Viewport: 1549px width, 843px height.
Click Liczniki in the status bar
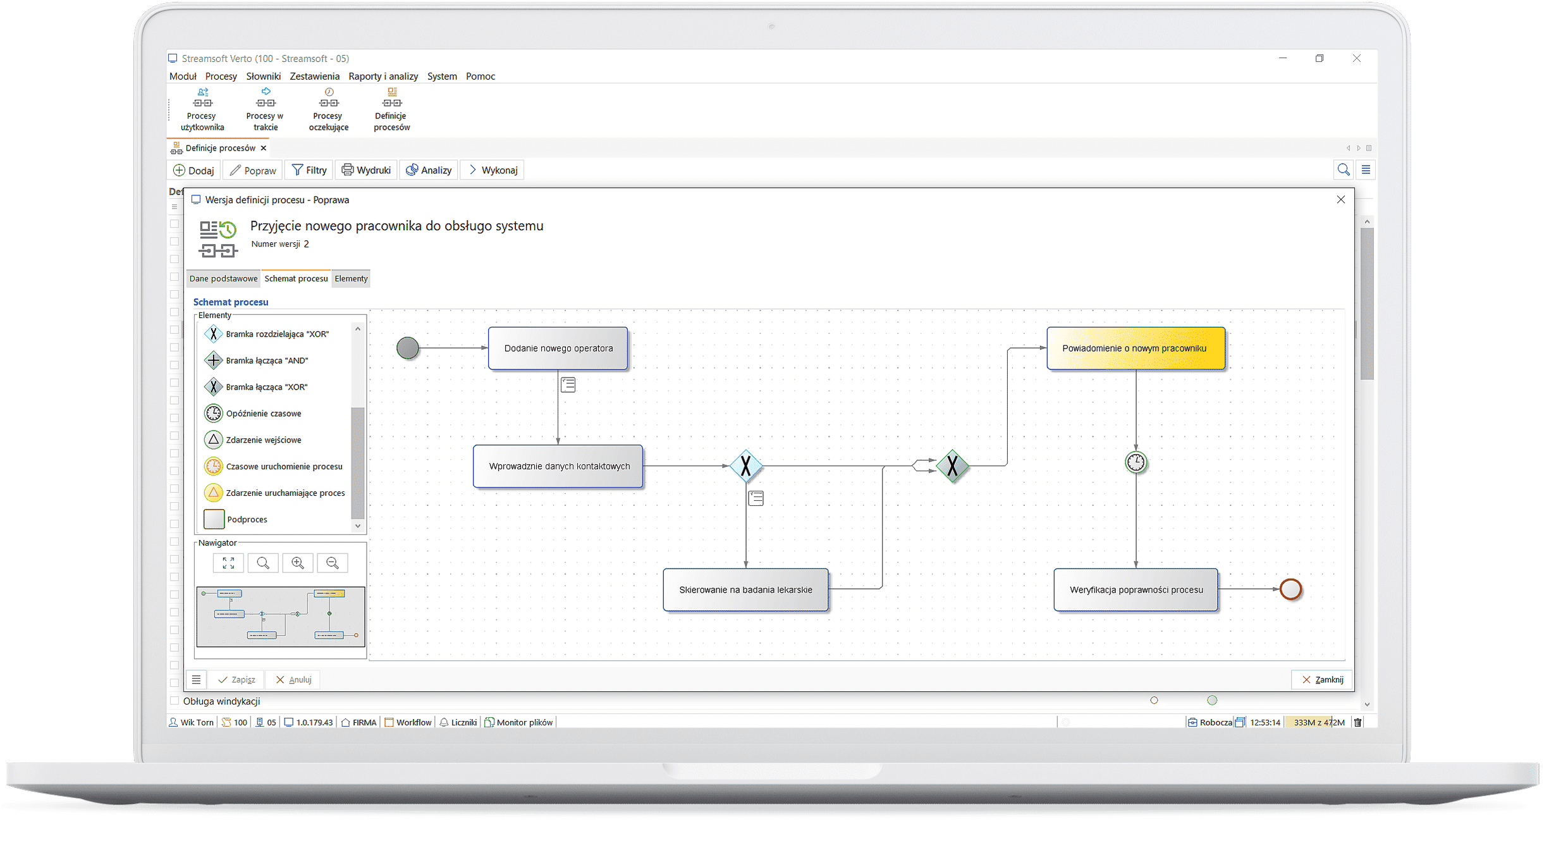[458, 722]
